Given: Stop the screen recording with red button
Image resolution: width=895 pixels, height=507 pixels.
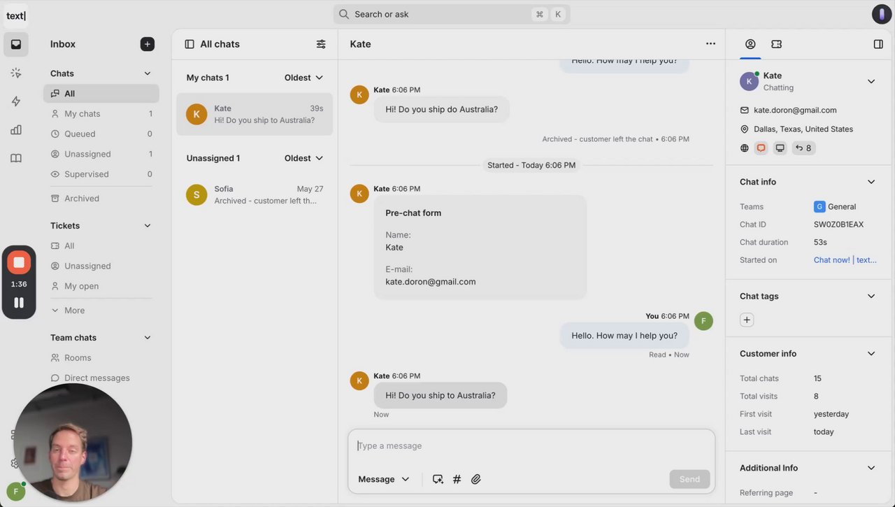Looking at the screenshot, I should (19, 263).
